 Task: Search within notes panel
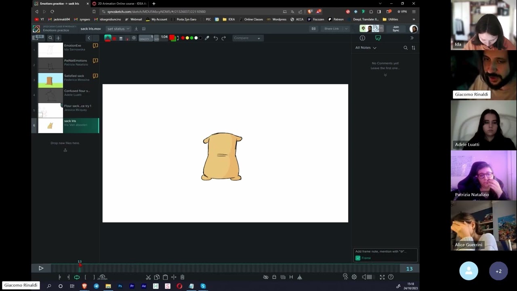406,48
